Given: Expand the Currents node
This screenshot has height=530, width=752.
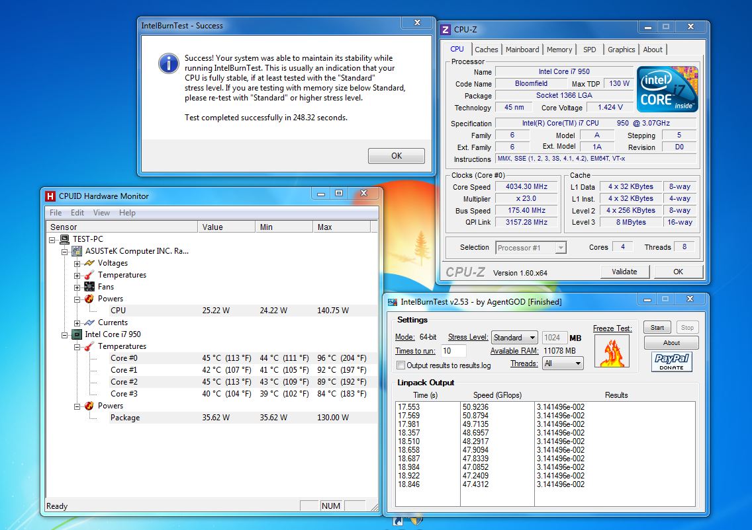Looking at the screenshot, I should [77, 323].
